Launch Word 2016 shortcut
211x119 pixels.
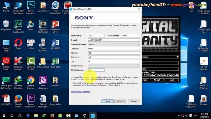tap(55, 44)
